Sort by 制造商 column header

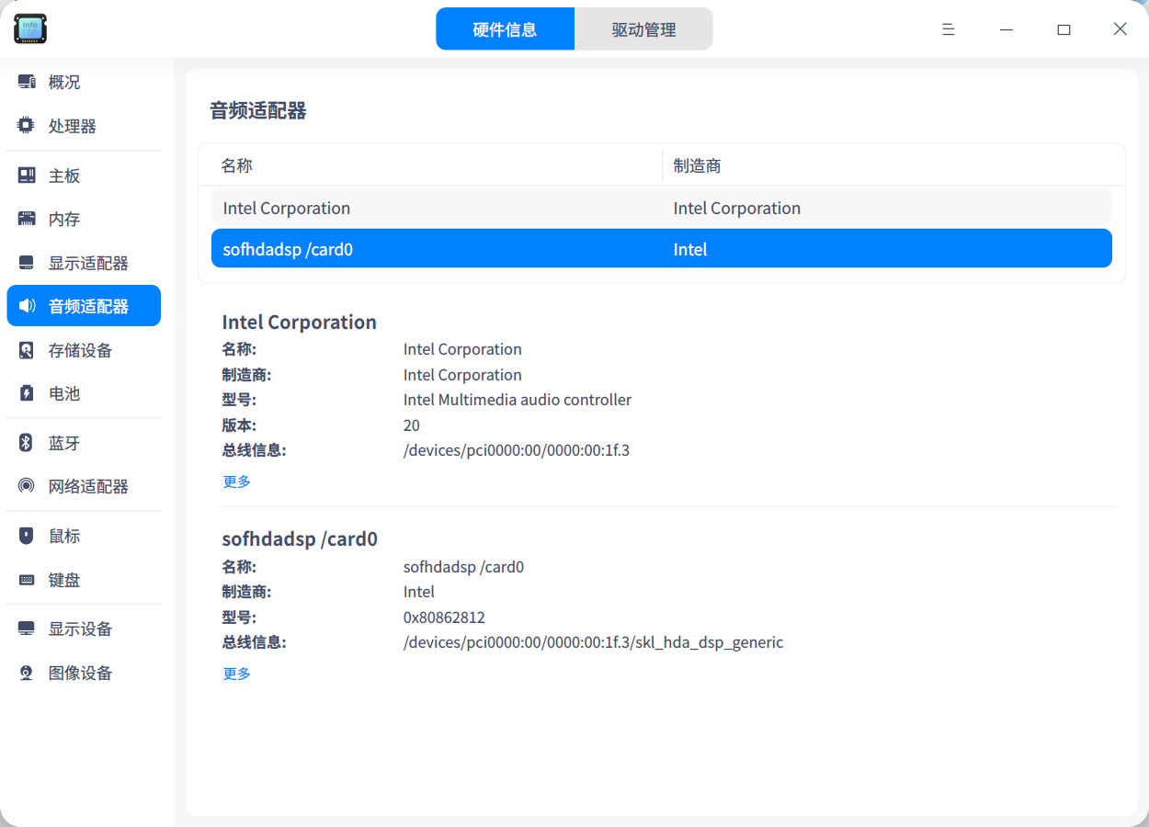point(697,165)
